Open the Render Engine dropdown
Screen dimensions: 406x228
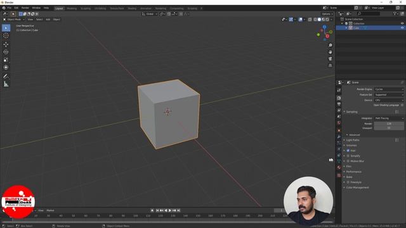(389, 89)
